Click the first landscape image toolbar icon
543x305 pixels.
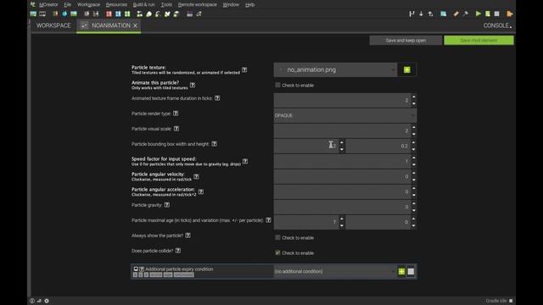click(x=33, y=14)
